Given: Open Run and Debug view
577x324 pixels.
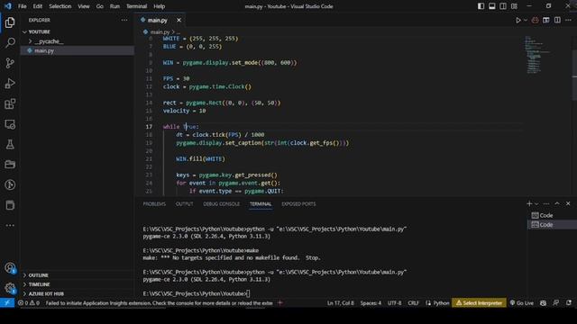Looking at the screenshot, I should [x=10, y=84].
